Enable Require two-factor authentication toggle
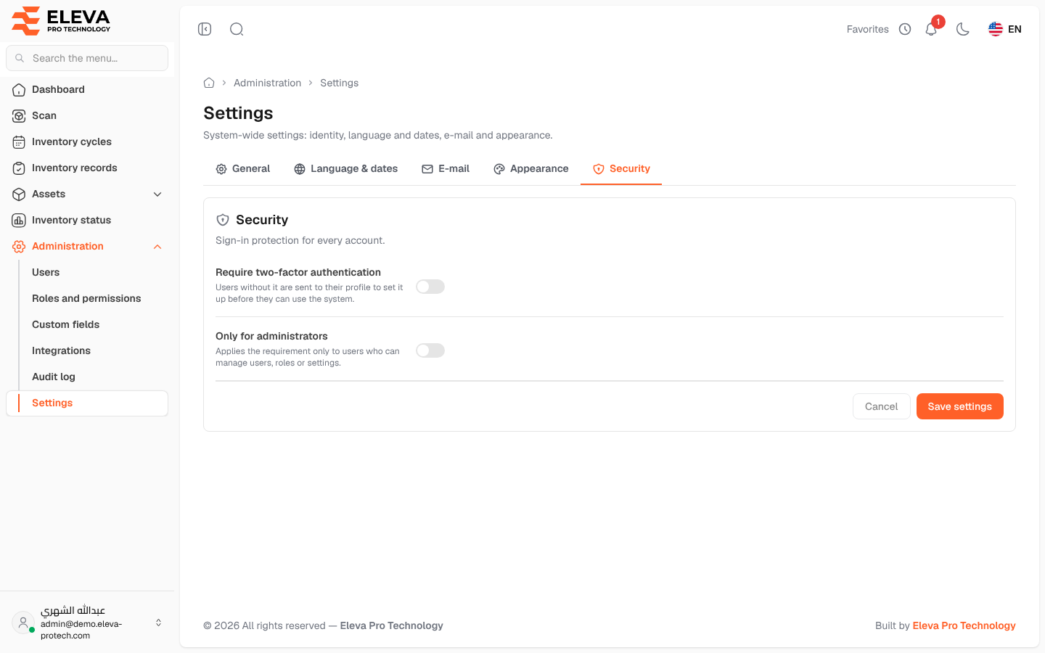Image resolution: width=1045 pixels, height=653 pixels. (x=430, y=287)
